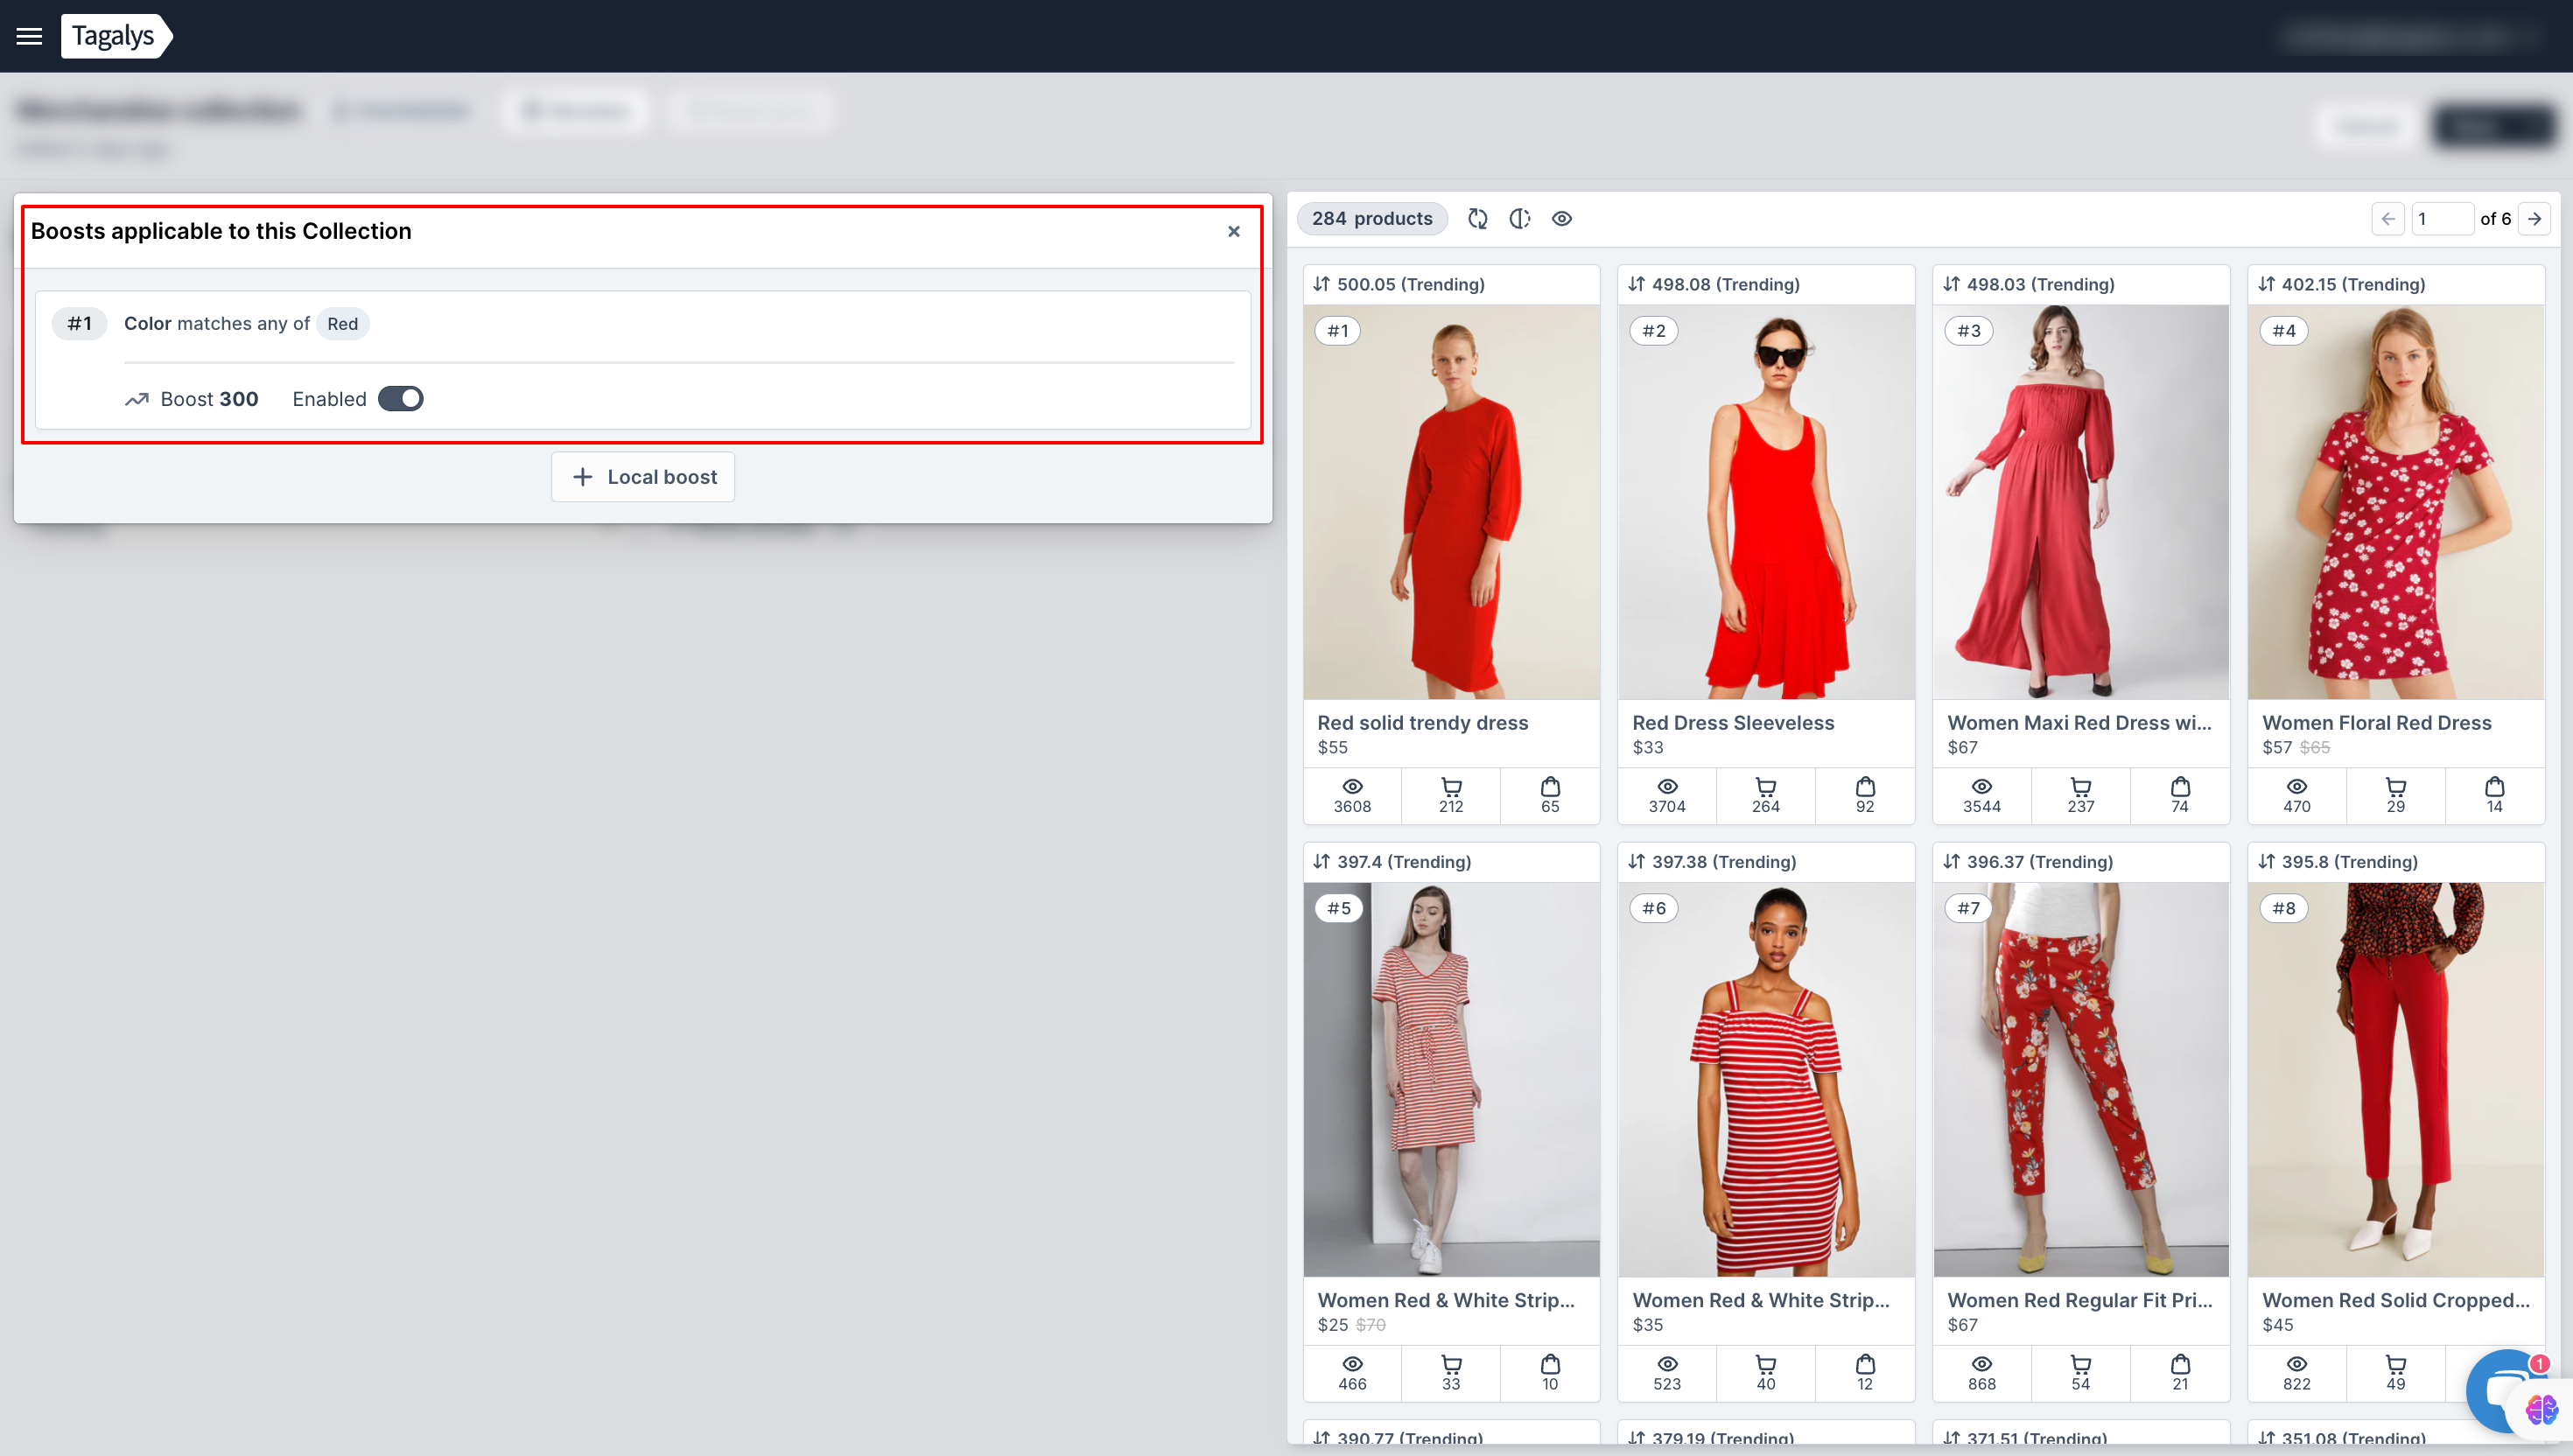This screenshot has height=1456, width=2573.
Task: Click sort icon next to 395.8 (Trending)
Action: click(2266, 861)
